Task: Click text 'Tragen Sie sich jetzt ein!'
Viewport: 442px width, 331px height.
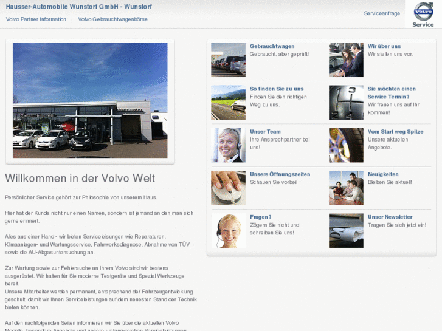Action: (x=397, y=225)
